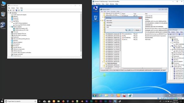The width and height of the screenshot is (184, 103).
Task: Select VirtualBox desktop shortcut icon
Action: [x=3, y=25]
